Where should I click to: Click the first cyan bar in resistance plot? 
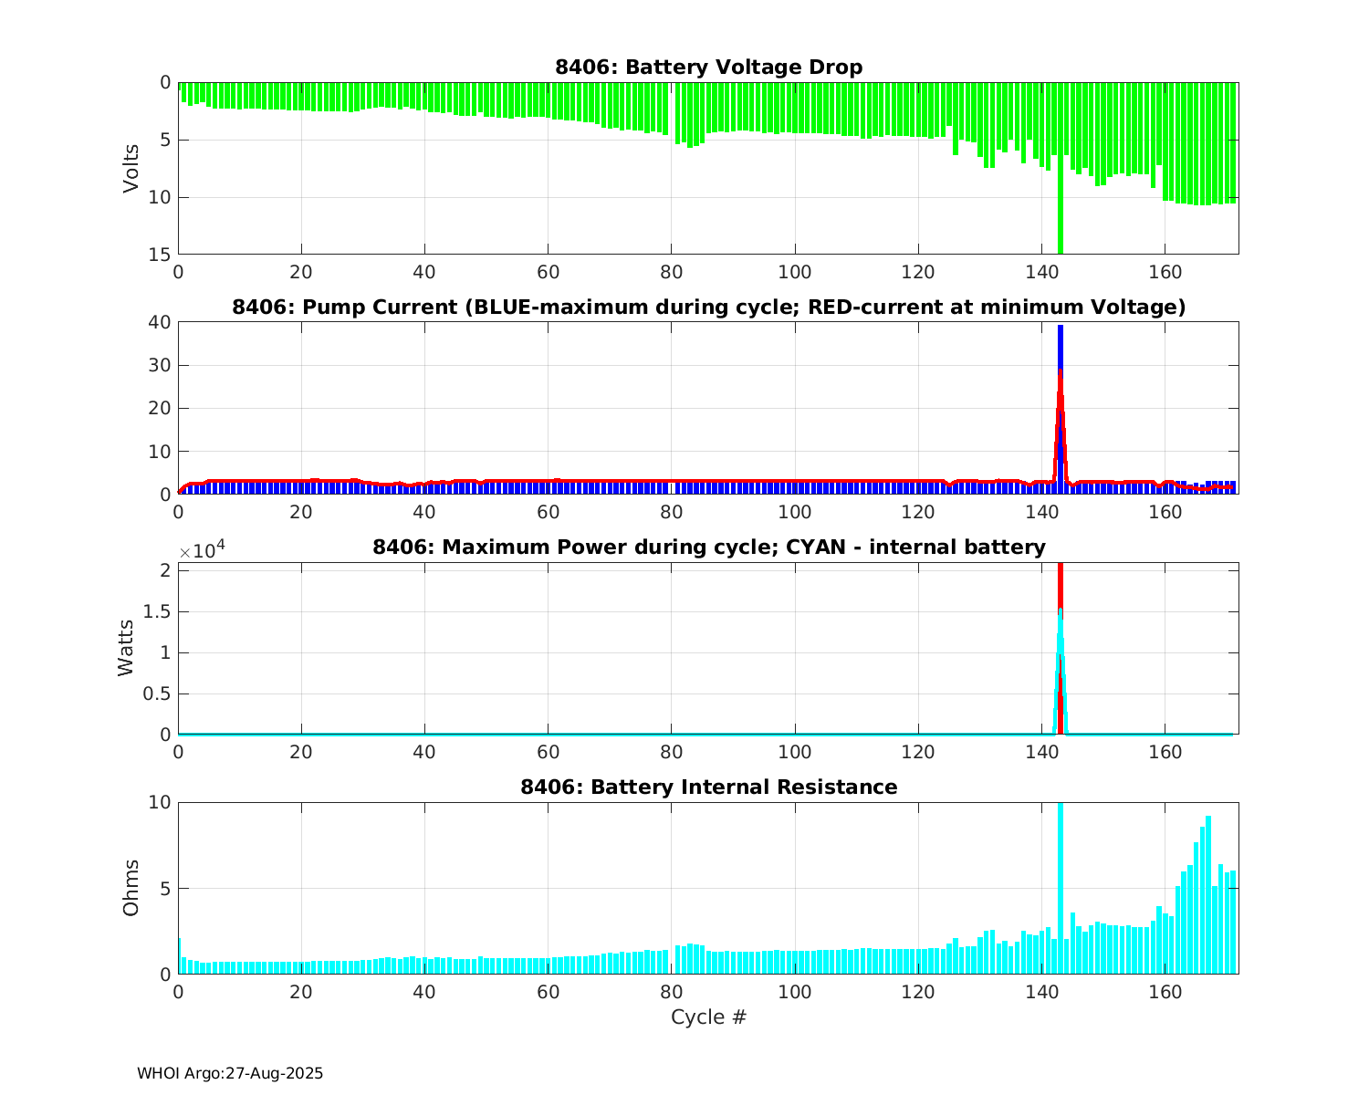(179, 956)
